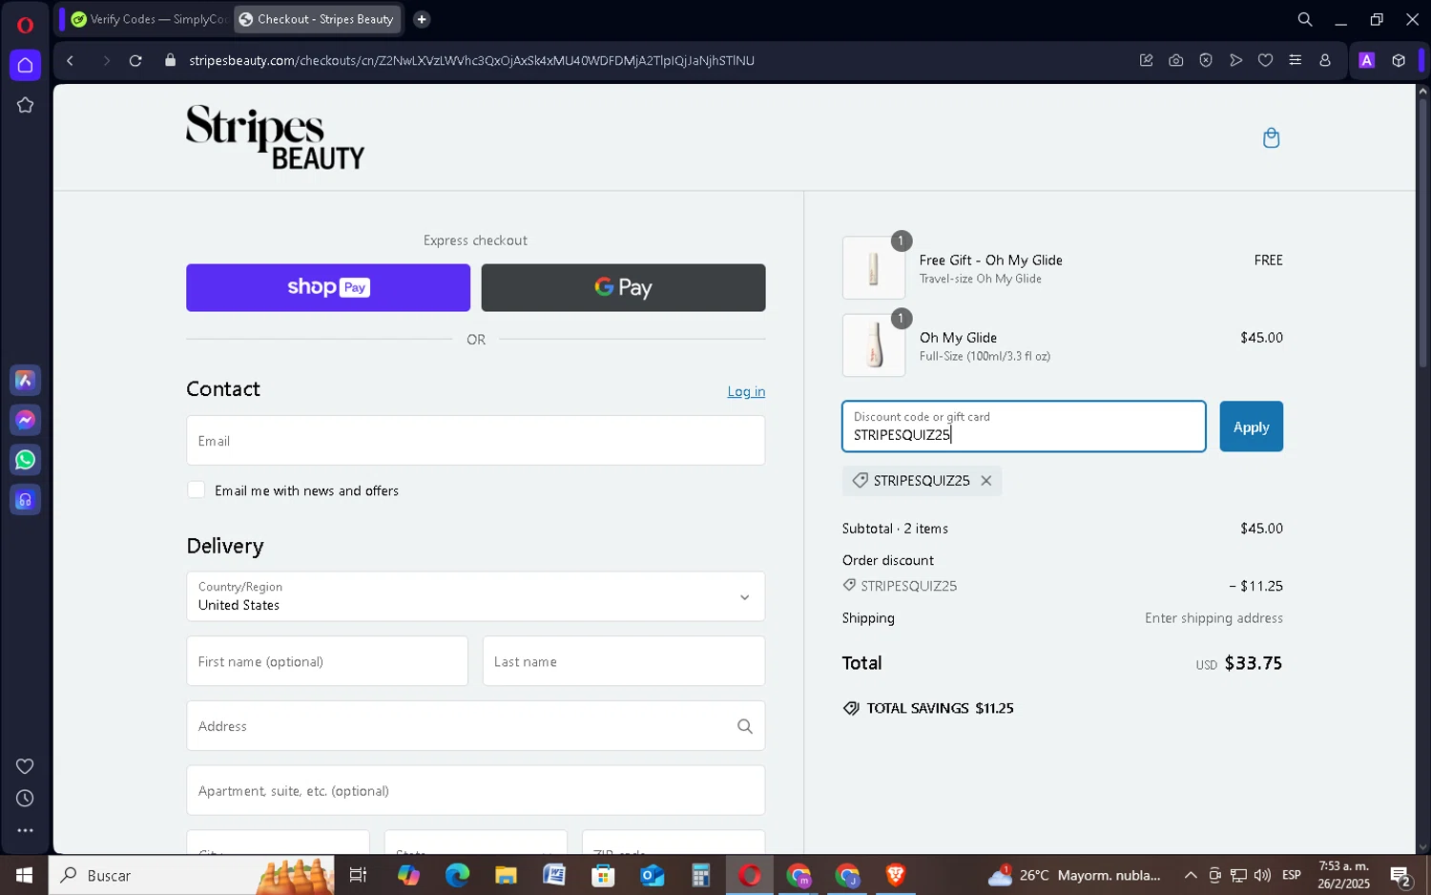Show hidden system tray icons

coord(1191,875)
